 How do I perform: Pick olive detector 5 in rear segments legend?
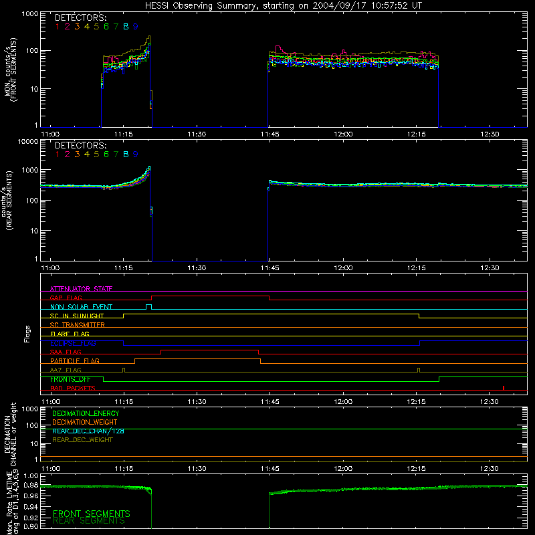[96, 154]
